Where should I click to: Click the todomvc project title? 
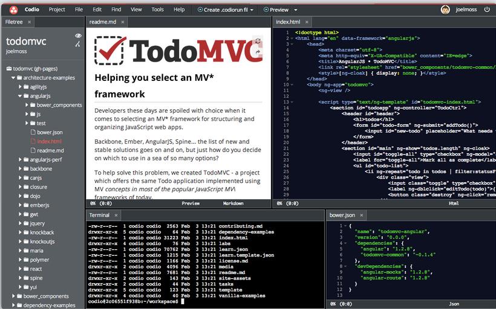click(26, 41)
